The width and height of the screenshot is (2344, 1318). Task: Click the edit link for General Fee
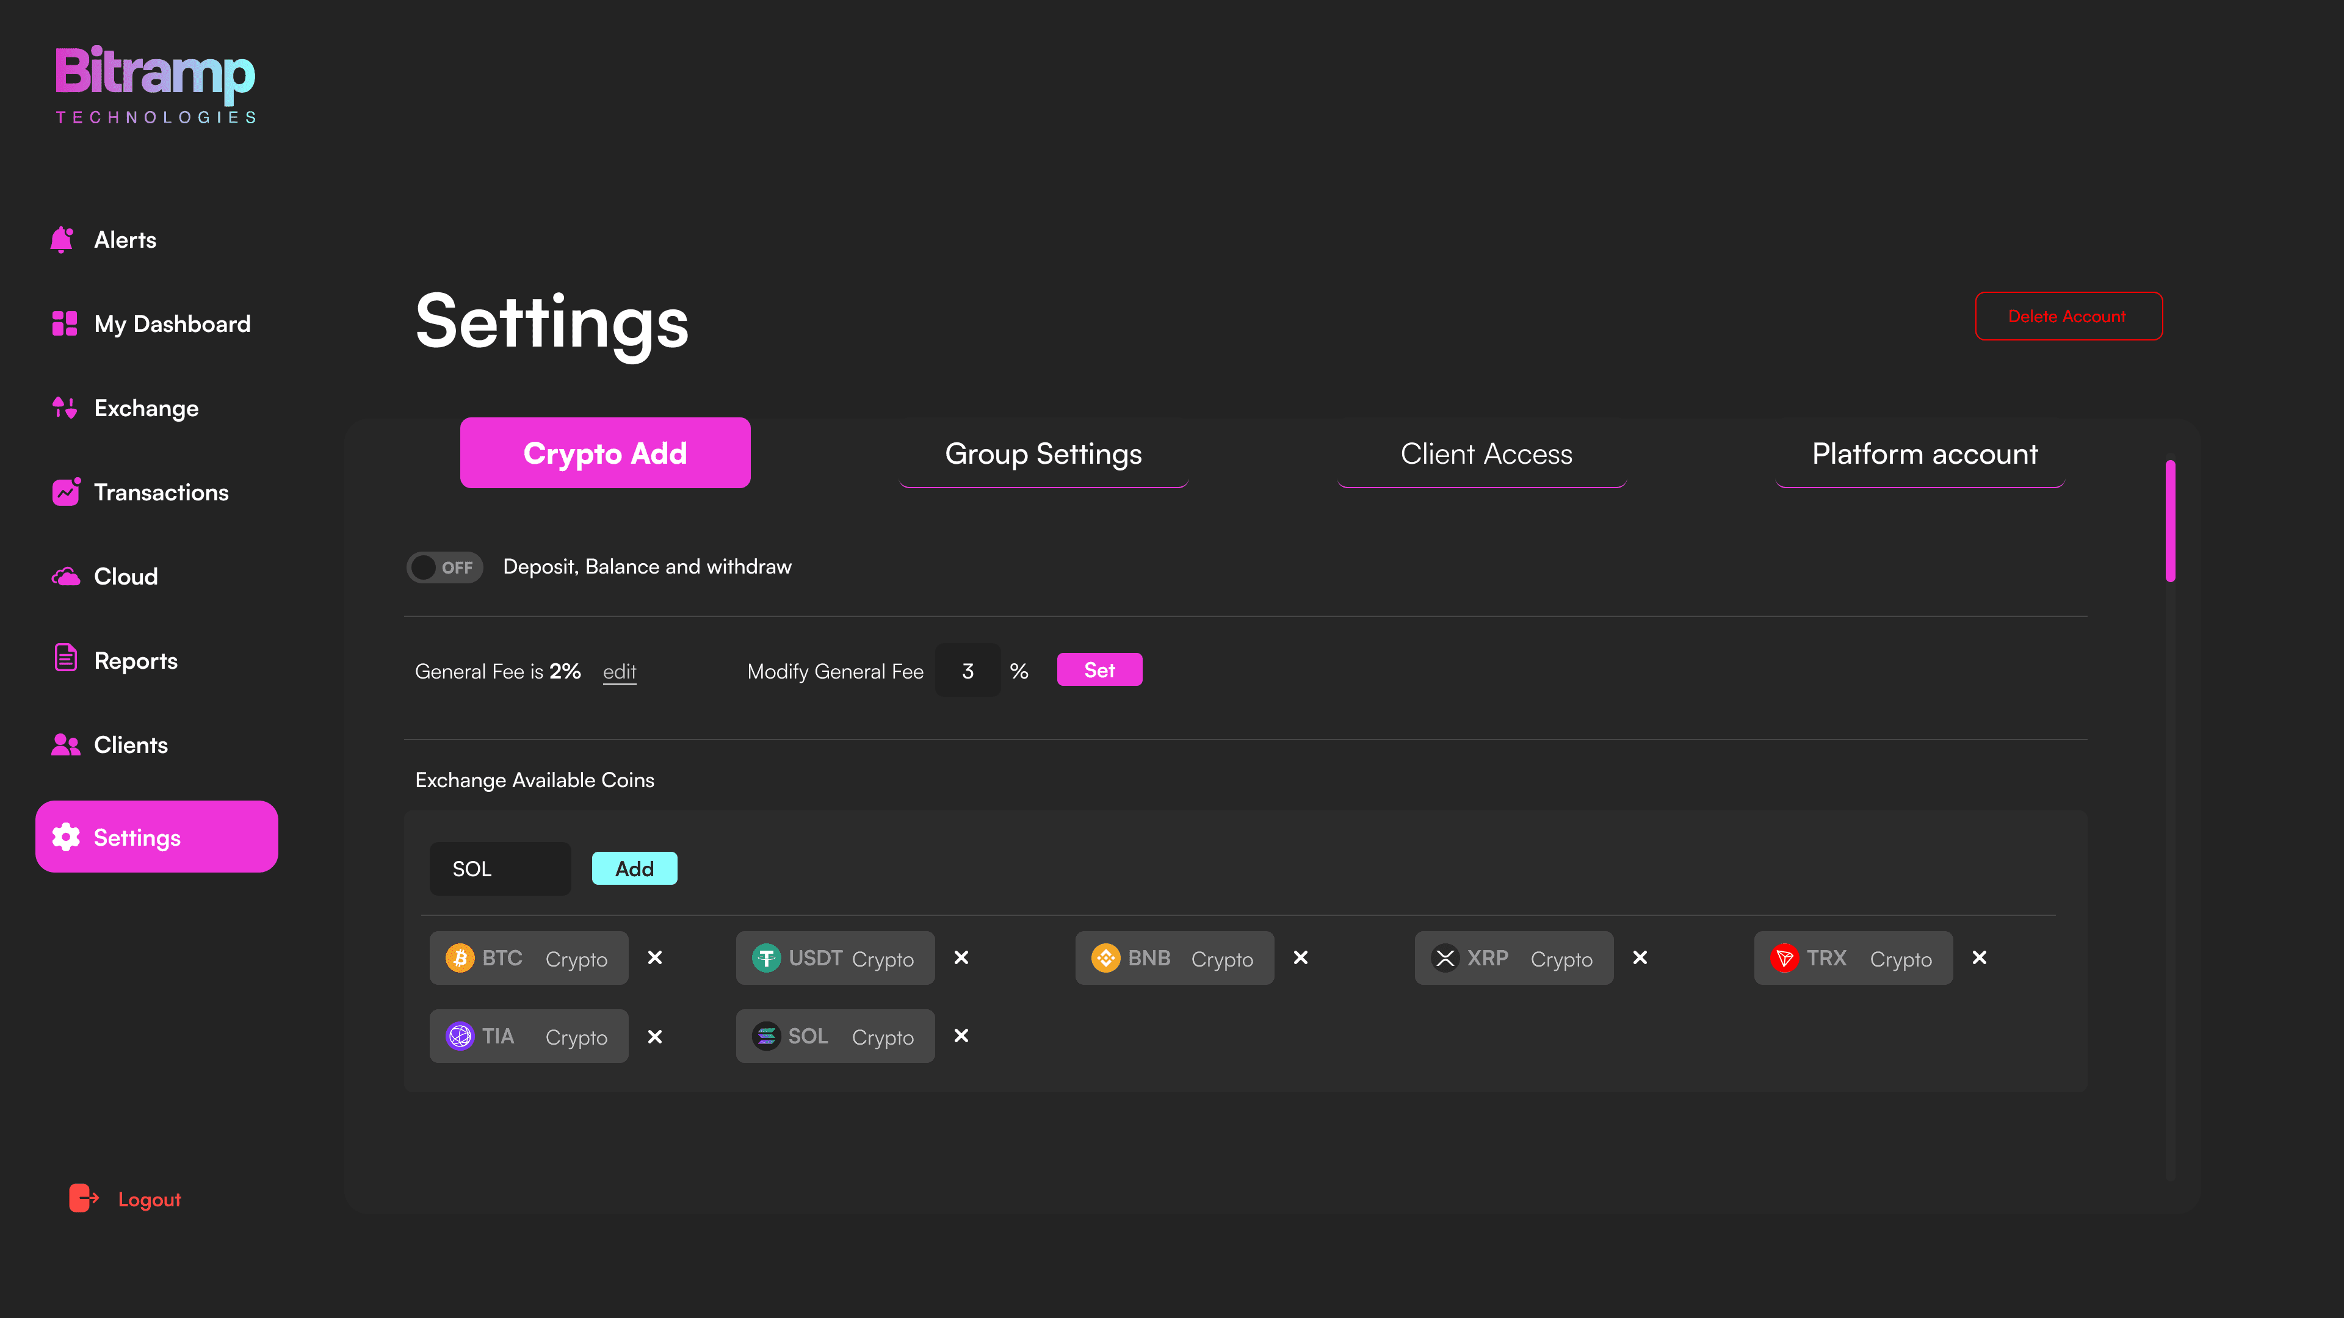pos(619,671)
